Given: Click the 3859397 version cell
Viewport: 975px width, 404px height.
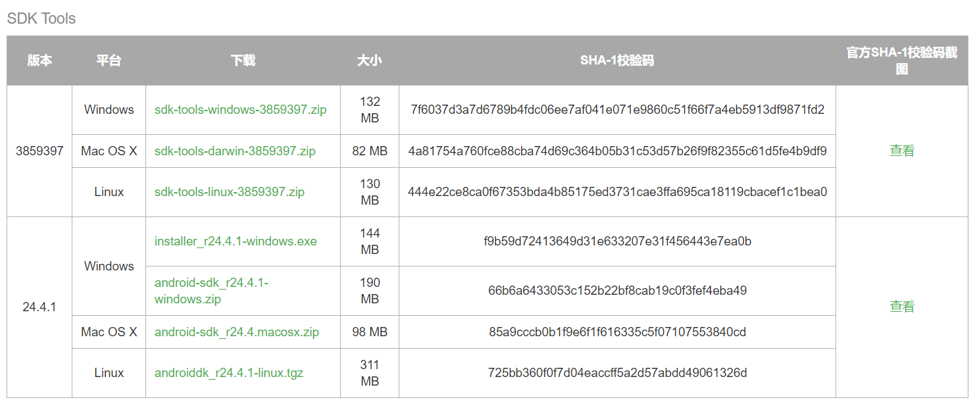Looking at the screenshot, I should click(x=39, y=151).
